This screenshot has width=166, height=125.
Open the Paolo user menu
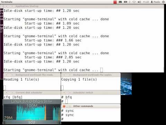point(155,2)
